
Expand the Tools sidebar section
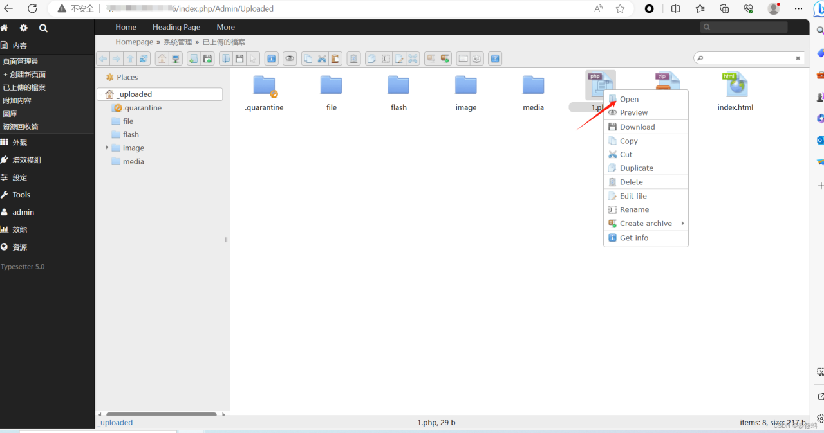(x=21, y=195)
